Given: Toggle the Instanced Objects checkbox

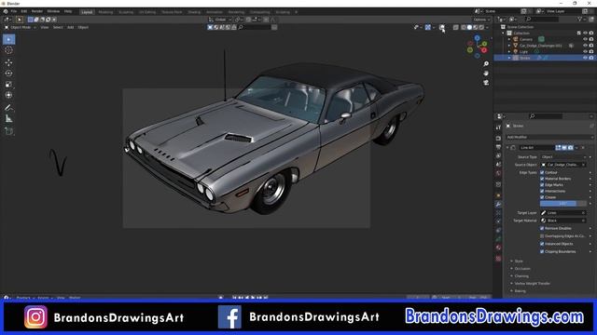Looking at the screenshot, I should coord(542,244).
